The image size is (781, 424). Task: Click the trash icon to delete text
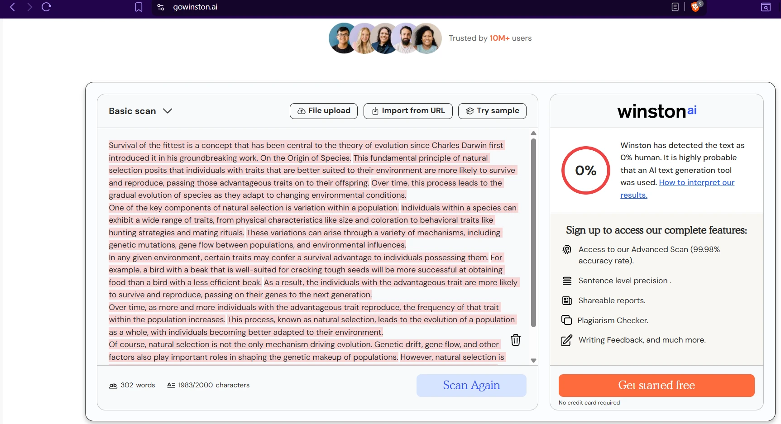(x=515, y=340)
